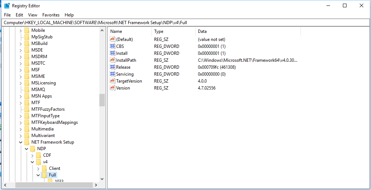The height and width of the screenshot is (190, 371).
Task: Click the Mobile folder icon
Action: [x=27, y=30]
